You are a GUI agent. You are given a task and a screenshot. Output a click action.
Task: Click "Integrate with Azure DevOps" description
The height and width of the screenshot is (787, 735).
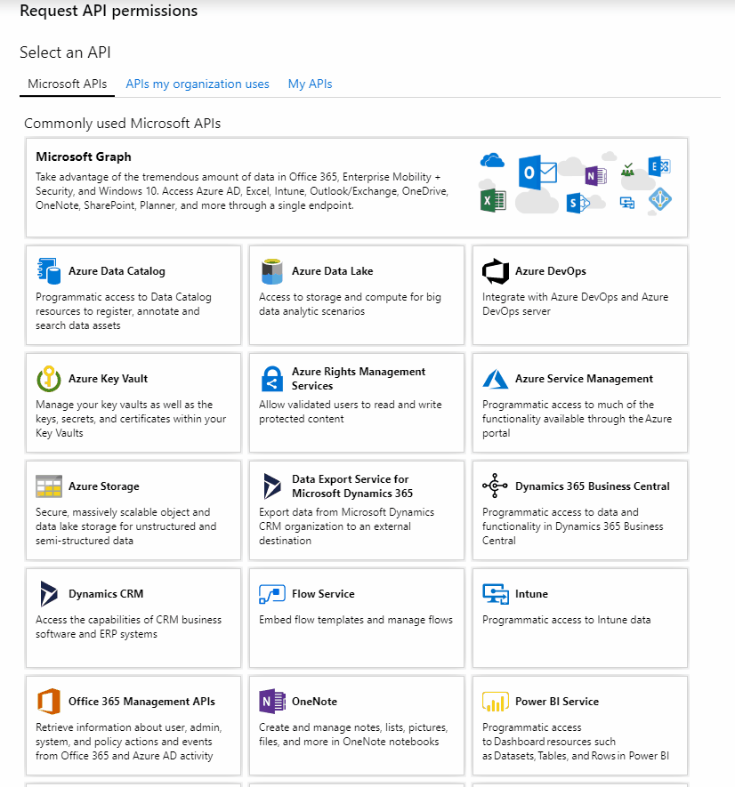[575, 304]
